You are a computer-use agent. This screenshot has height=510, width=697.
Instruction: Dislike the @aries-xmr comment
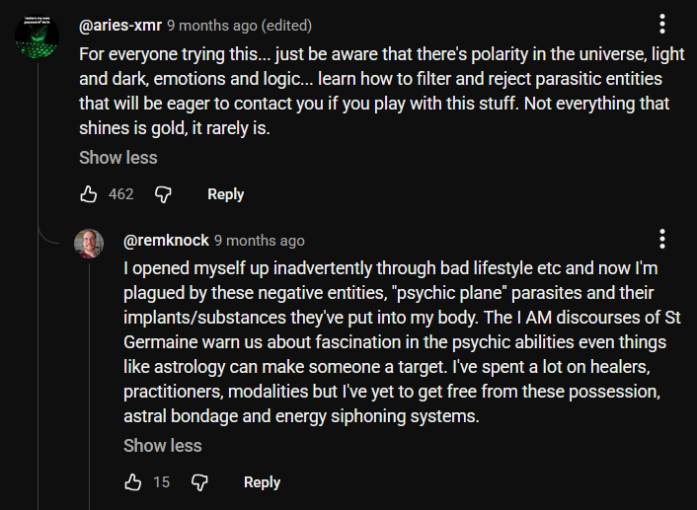163,194
